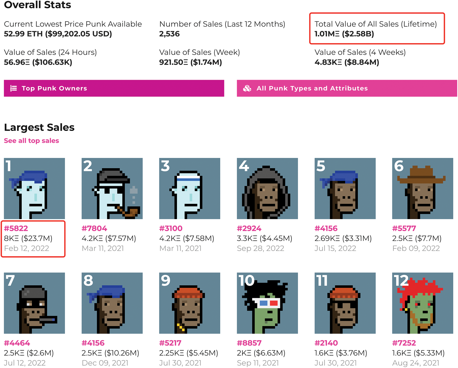Image resolution: width=458 pixels, height=368 pixels.
Task: Select the alien punk with white headband image
Action: tap(190, 188)
